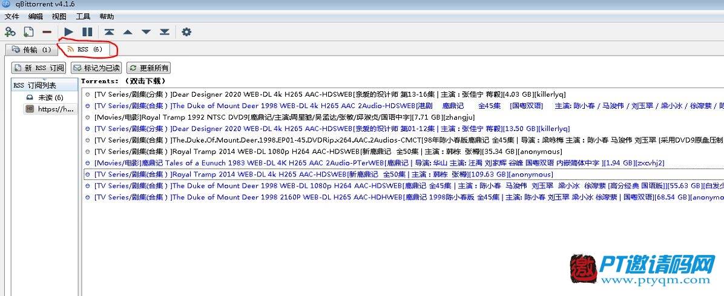Image resolution: width=724 pixels, height=296 pixels.
Task: Select Duke of Mount Deer 1080p 55.63 GB entry
Action: pyautogui.click(x=404, y=186)
